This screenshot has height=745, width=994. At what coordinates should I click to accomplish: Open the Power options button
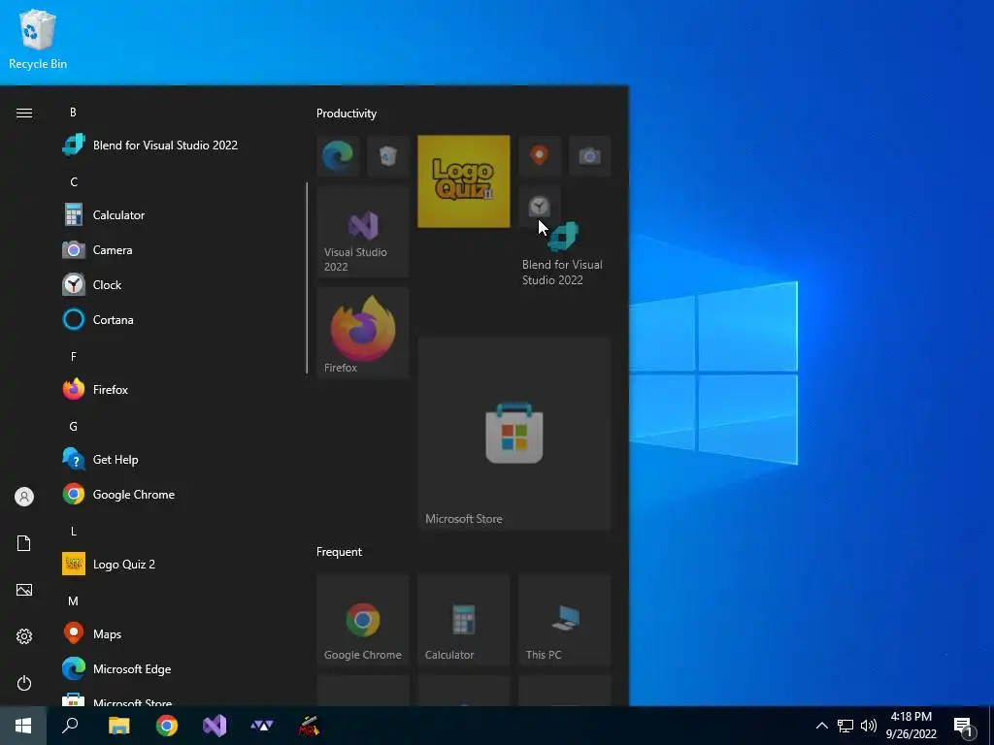pos(24,683)
